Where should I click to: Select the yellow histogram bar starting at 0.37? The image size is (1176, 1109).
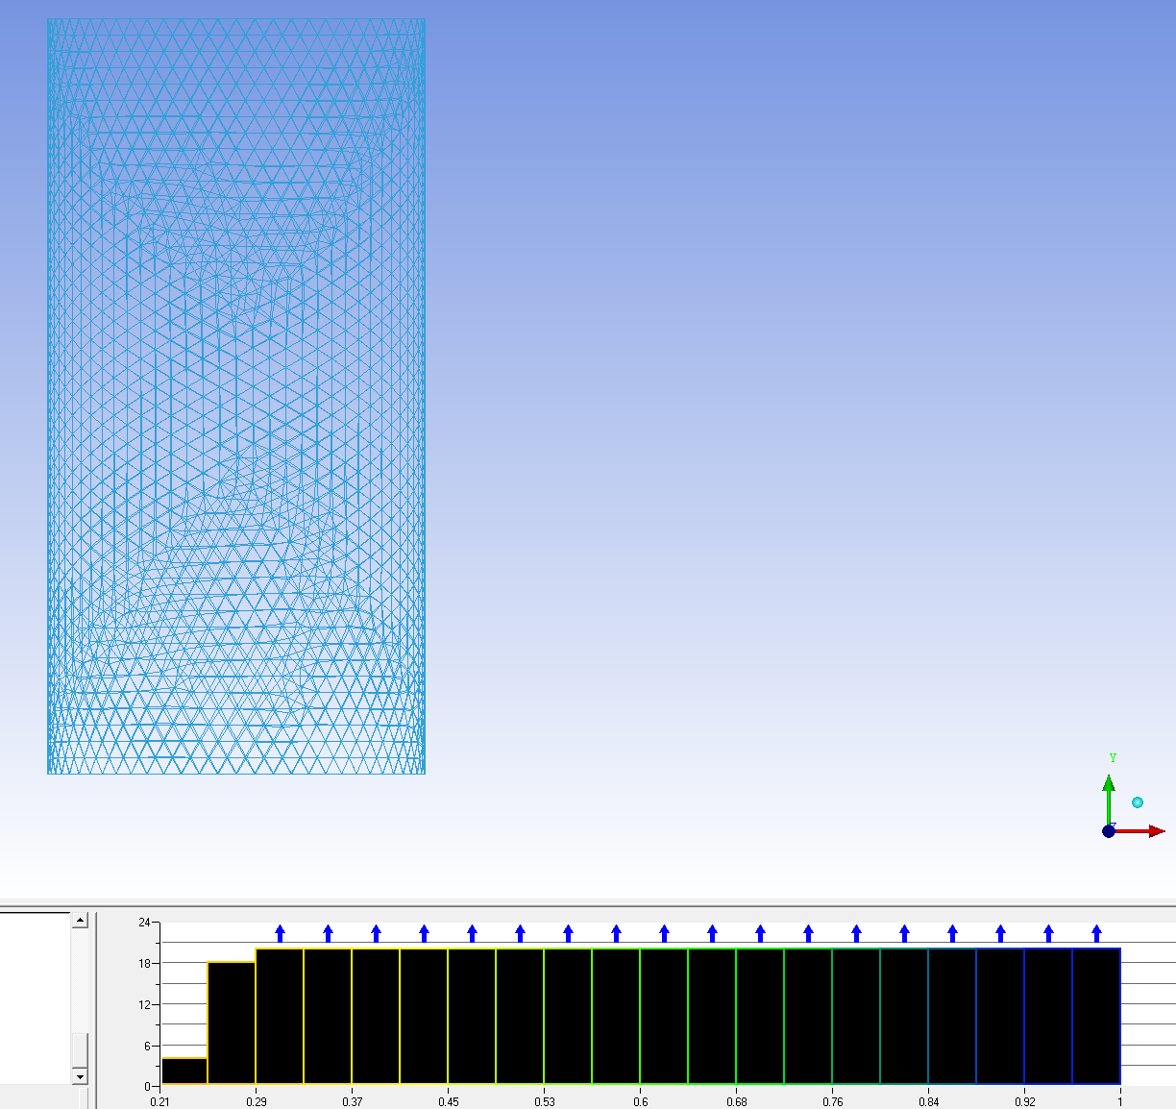click(x=376, y=1017)
